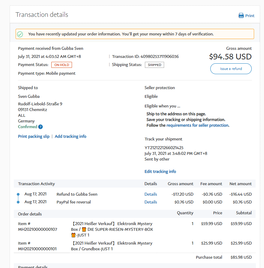Image resolution: width=264 pixels, height=268 pixels.
Task: Open the Print packing slip link
Action: pyautogui.click(x=34, y=136)
